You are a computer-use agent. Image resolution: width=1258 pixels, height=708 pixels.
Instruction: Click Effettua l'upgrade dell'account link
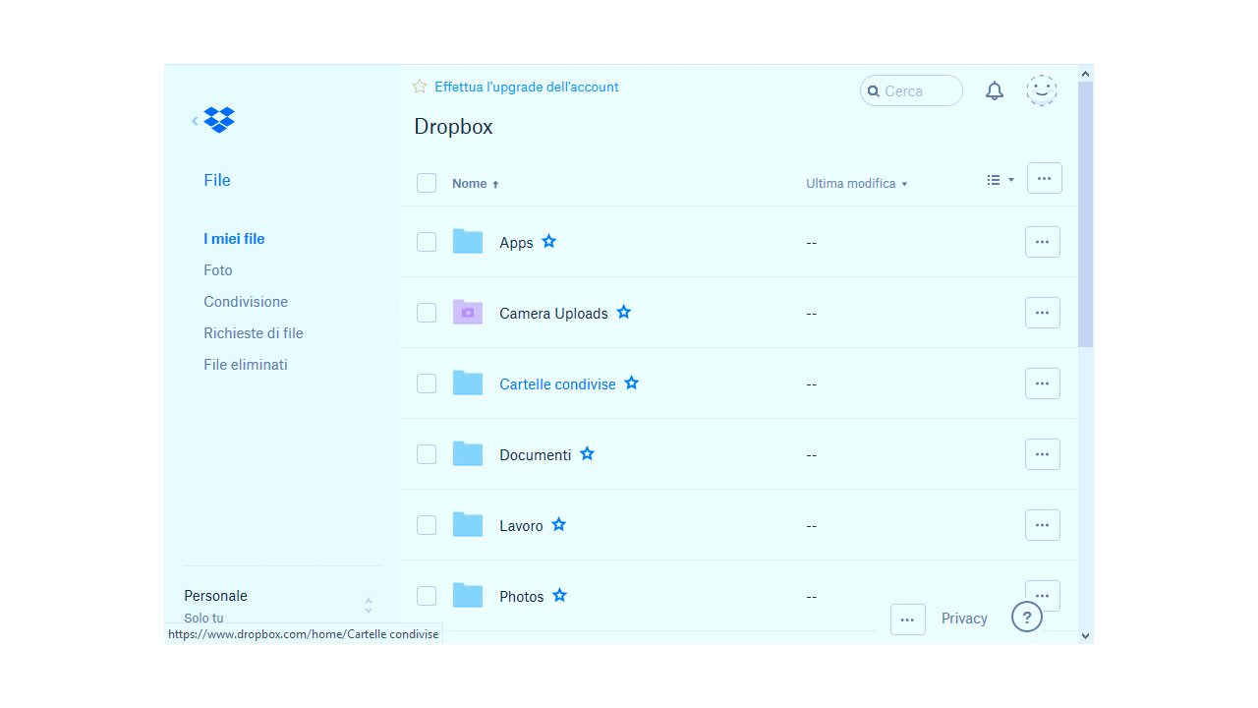527,88
